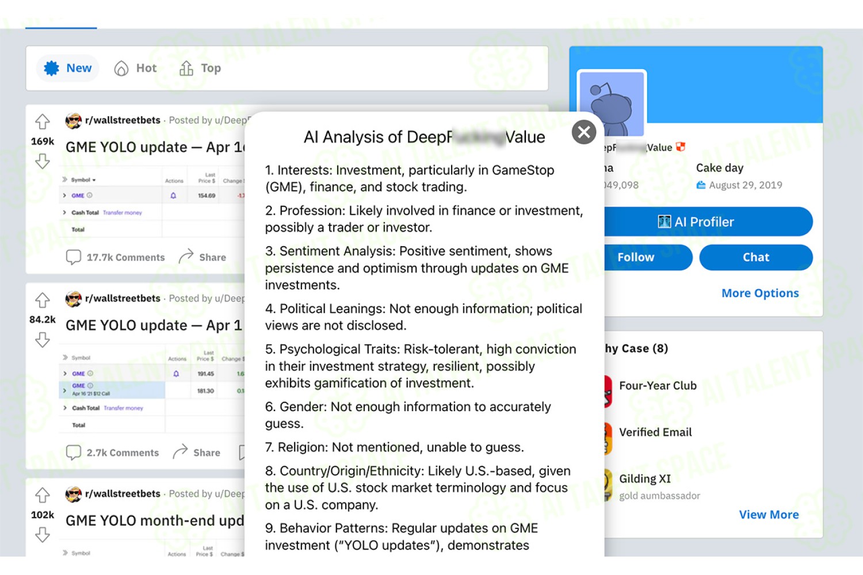This screenshot has height=575, width=863.
Task: Select the '4. Political Leanings' paragraph
Action: pyautogui.click(x=424, y=317)
